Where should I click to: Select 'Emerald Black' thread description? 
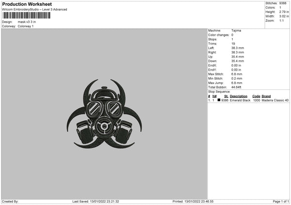tap(240, 100)
